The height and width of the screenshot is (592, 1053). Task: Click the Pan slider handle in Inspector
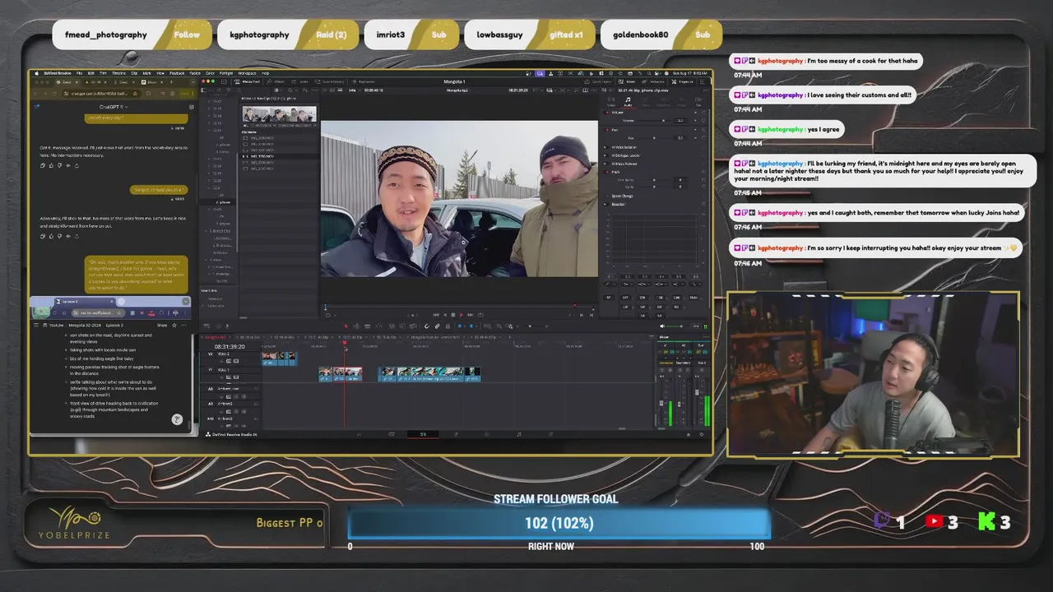[654, 138]
